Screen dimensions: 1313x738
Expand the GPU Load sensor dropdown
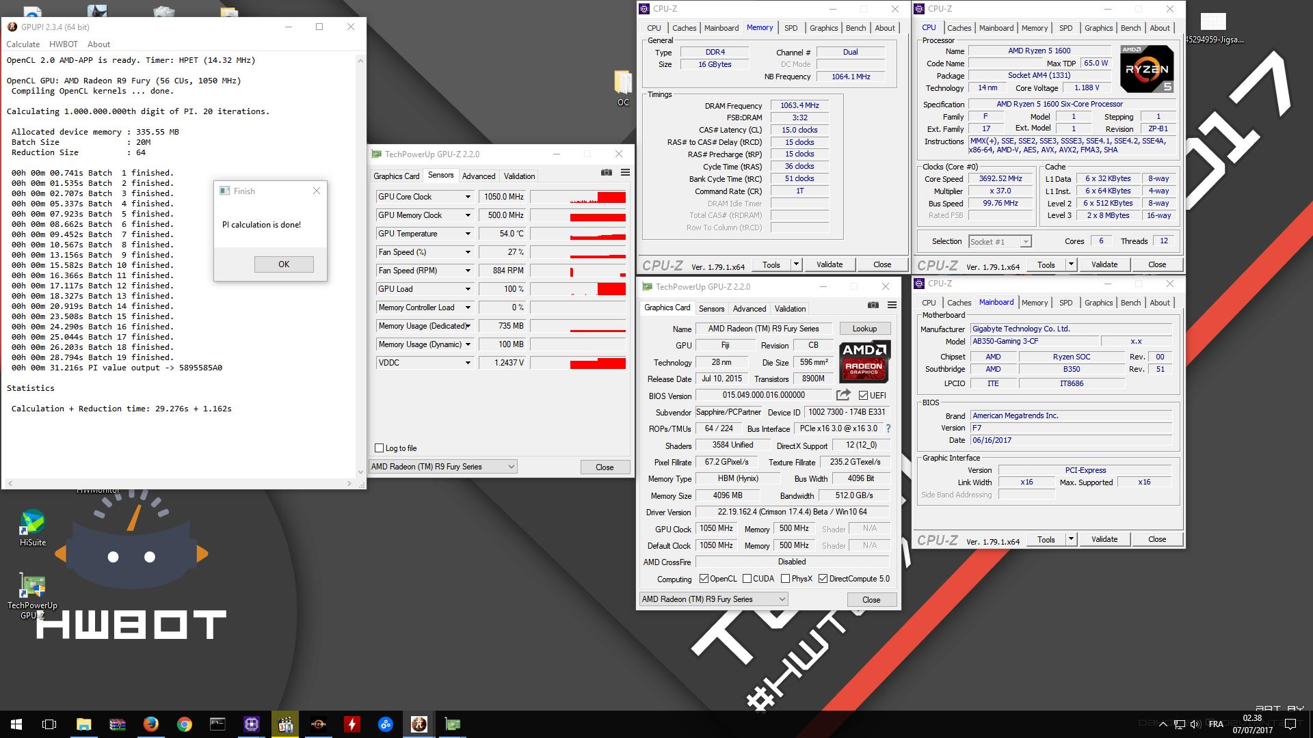(468, 289)
